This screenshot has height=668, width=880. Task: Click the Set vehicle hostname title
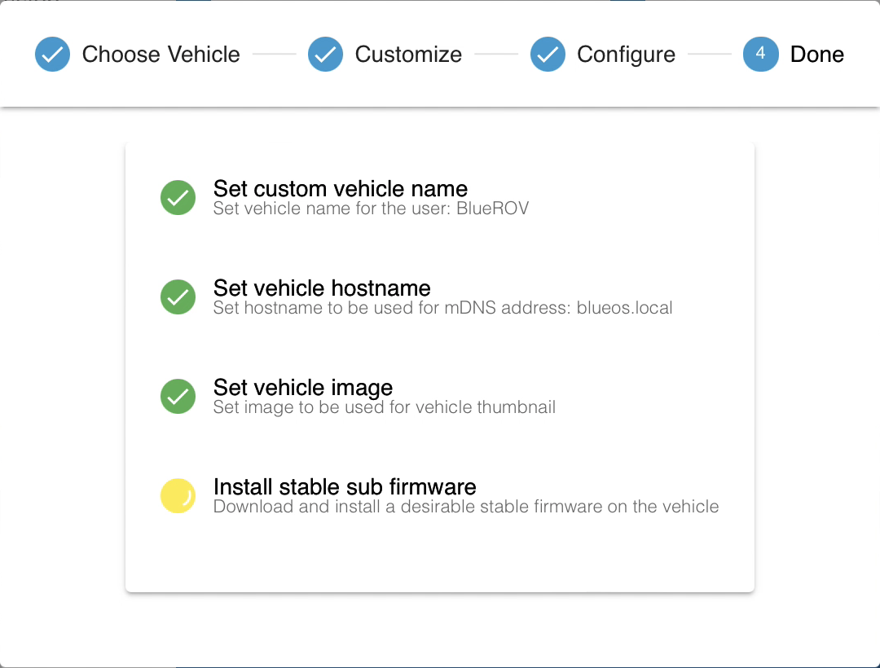pyautogui.click(x=322, y=288)
